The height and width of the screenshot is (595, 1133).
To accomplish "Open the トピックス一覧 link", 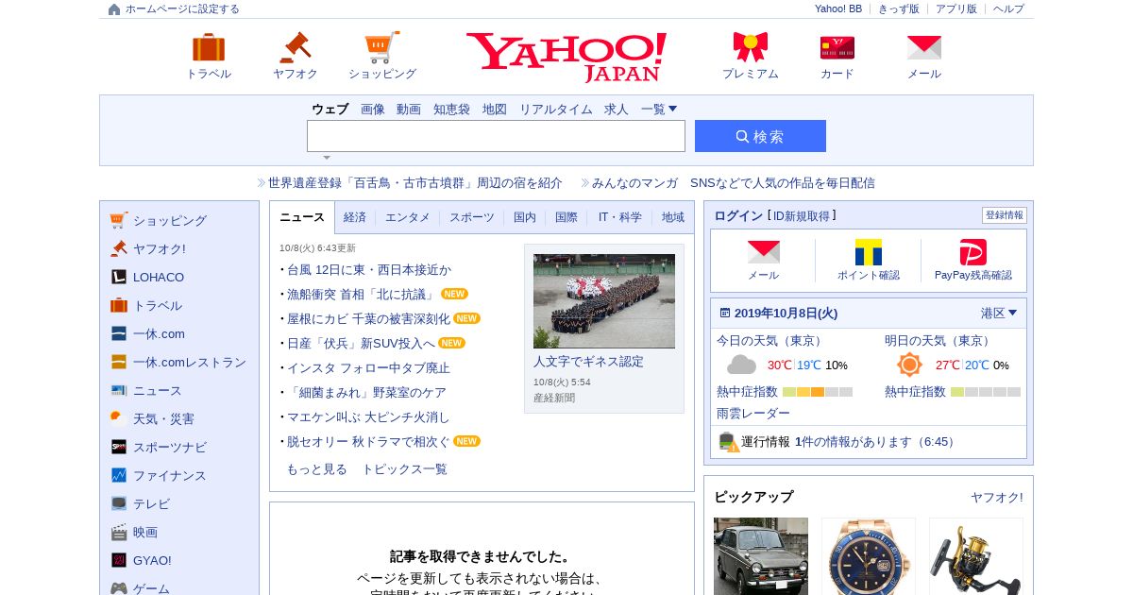I will (x=405, y=469).
